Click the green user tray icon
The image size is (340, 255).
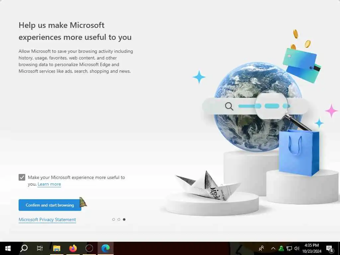(x=281, y=248)
